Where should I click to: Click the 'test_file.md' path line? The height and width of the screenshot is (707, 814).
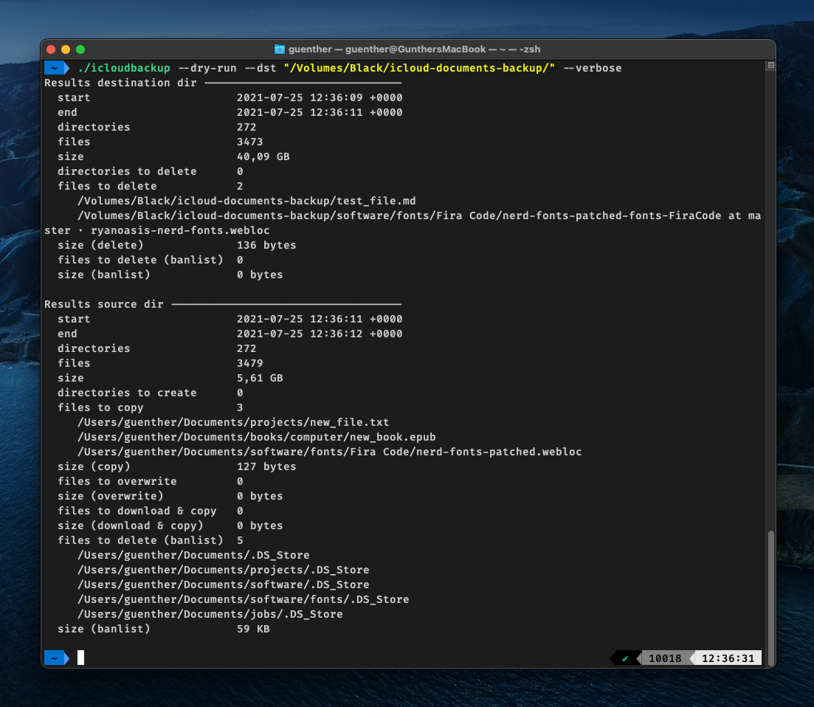coord(246,201)
